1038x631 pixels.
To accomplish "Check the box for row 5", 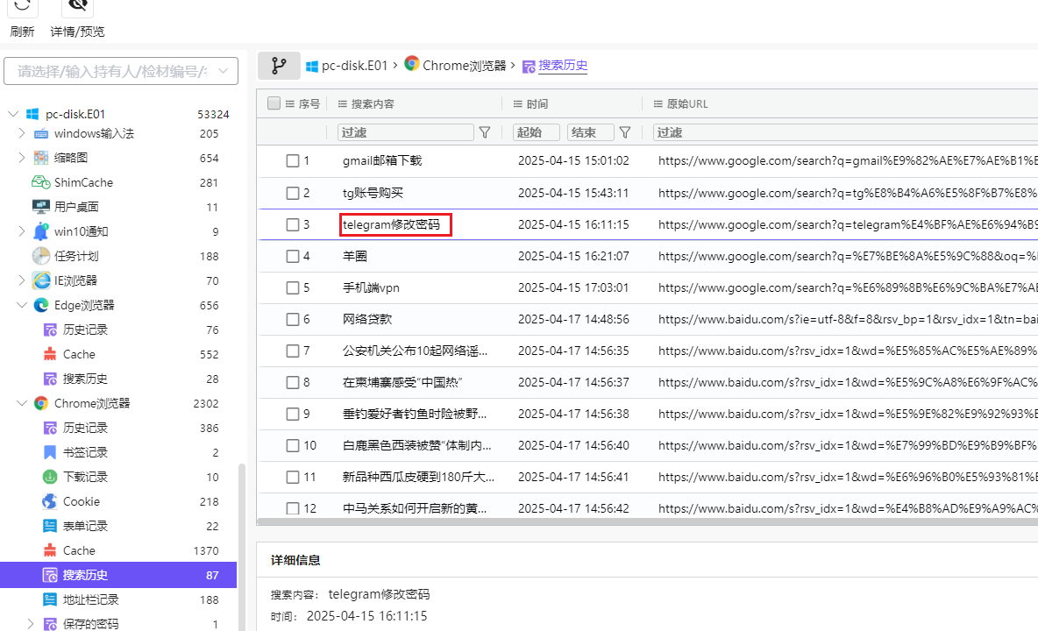I will pyautogui.click(x=293, y=287).
